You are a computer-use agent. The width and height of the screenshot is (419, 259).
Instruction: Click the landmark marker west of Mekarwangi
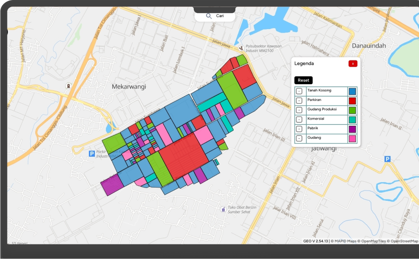click(68, 86)
